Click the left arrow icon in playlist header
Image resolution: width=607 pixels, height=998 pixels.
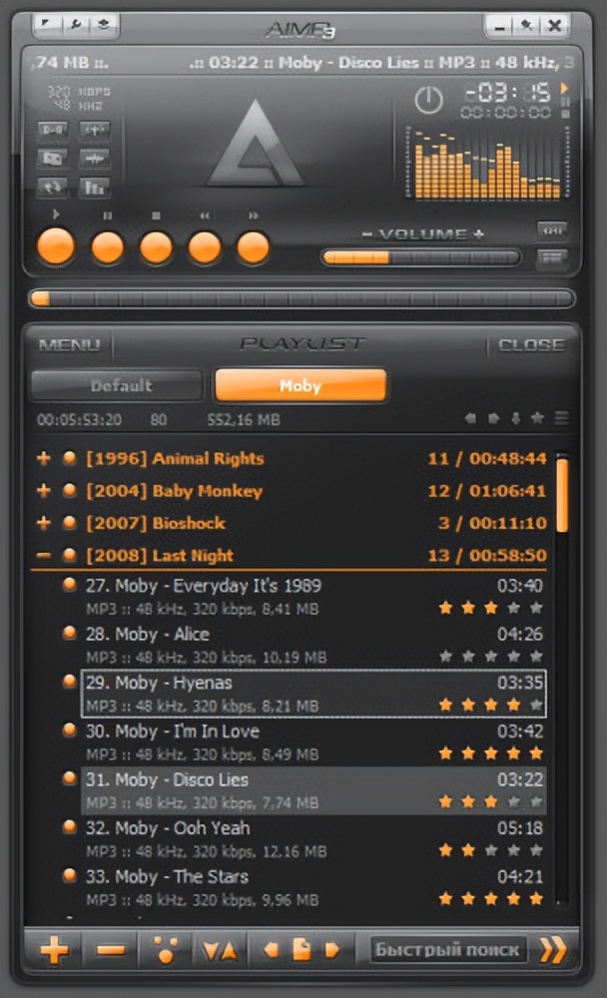pos(470,418)
